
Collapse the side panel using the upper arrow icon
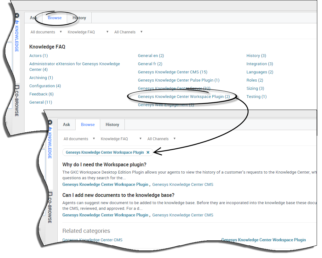click(x=17, y=15)
